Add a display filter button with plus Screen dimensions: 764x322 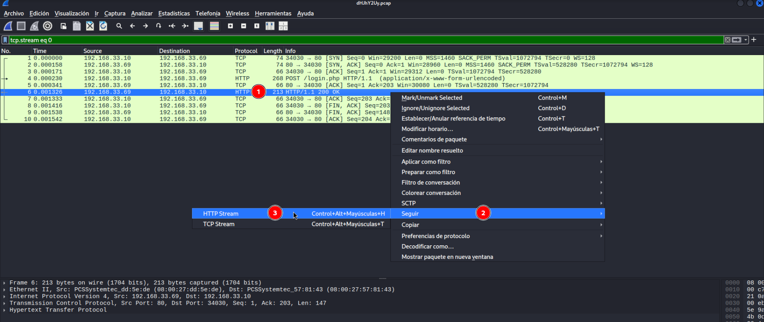click(x=754, y=39)
